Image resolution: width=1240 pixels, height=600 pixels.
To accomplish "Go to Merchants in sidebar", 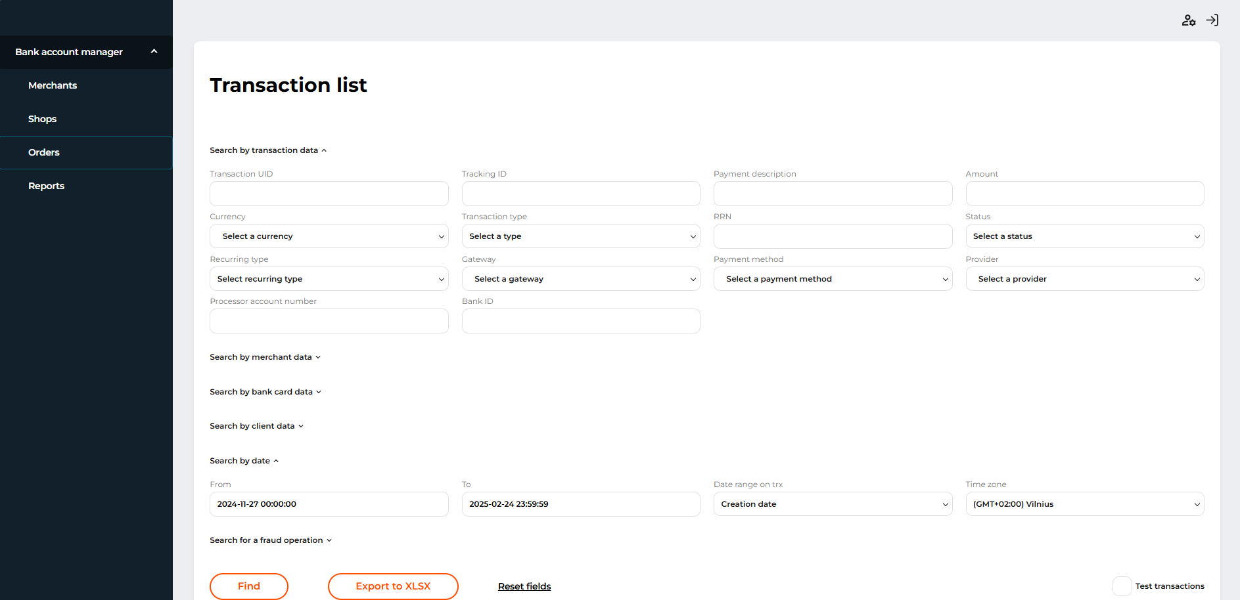I will click(x=53, y=85).
